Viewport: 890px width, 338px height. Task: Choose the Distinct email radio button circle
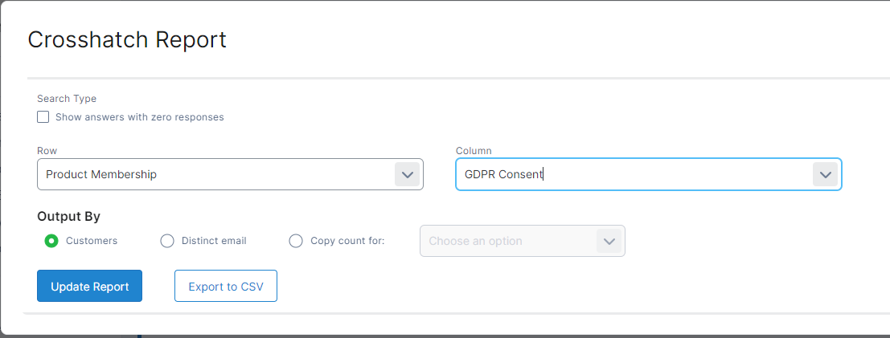tap(167, 241)
